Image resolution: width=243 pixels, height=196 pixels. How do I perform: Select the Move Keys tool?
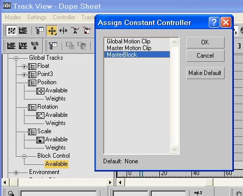pyautogui.click(x=52, y=31)
